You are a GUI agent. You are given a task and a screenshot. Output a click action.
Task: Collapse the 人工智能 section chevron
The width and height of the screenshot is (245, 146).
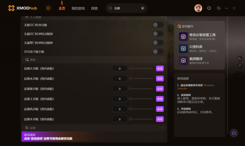point(162,17)
